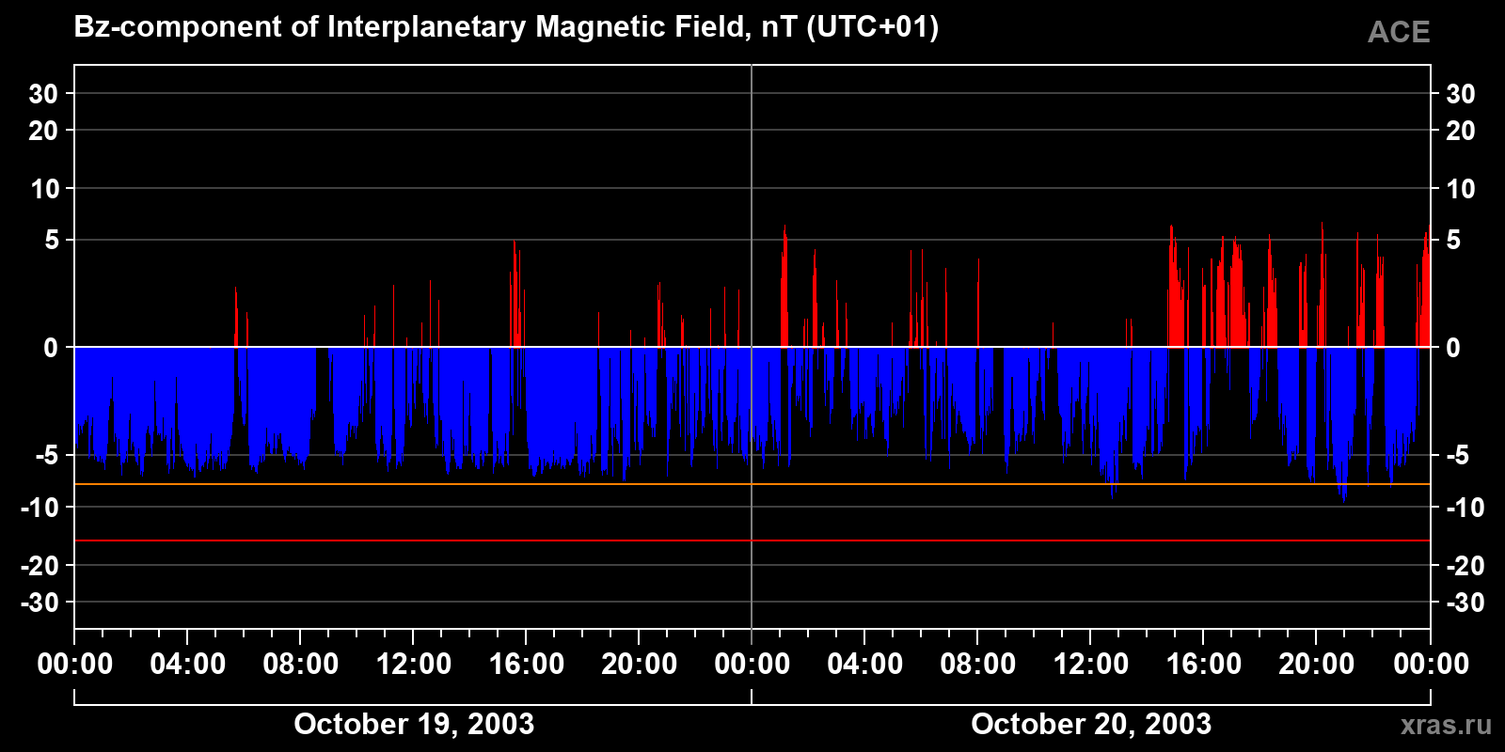1505x752 pixels.
Task: Click the right axis value 30
Action: [x=1461, y=94]
